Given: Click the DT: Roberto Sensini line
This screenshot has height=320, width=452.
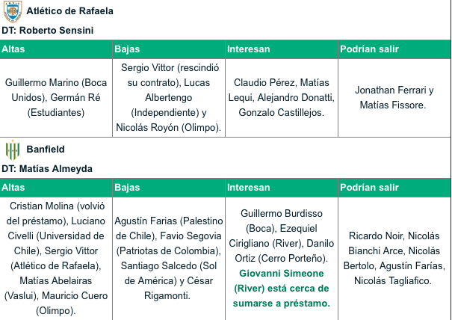Looking at the screenshot, I should click(x=48, y=31).
